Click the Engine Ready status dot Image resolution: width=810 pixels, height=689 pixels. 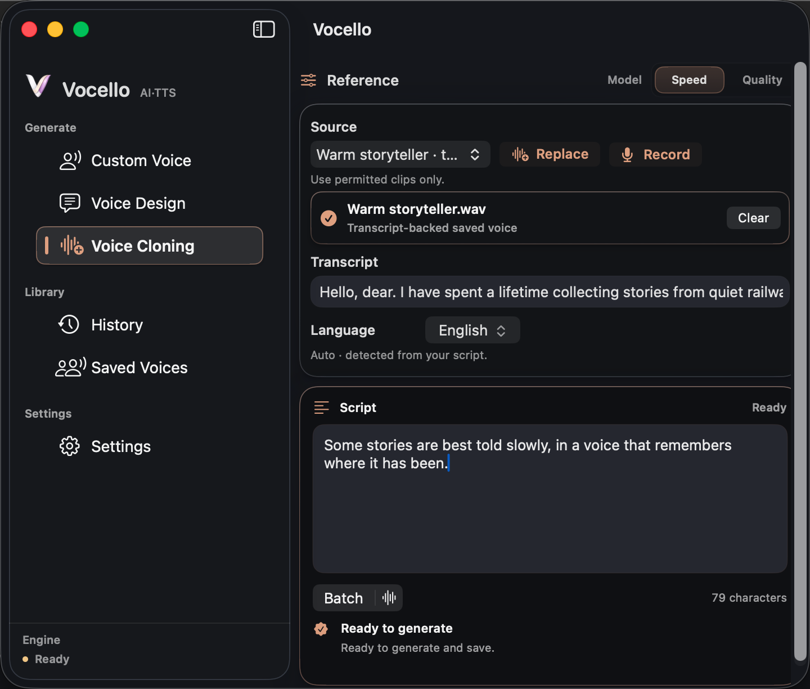(25, 659)
